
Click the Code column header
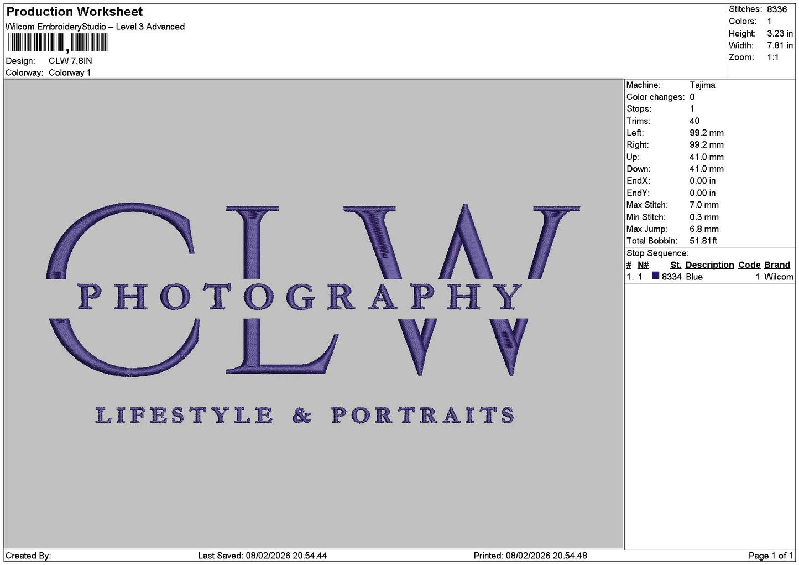(749, 265)
